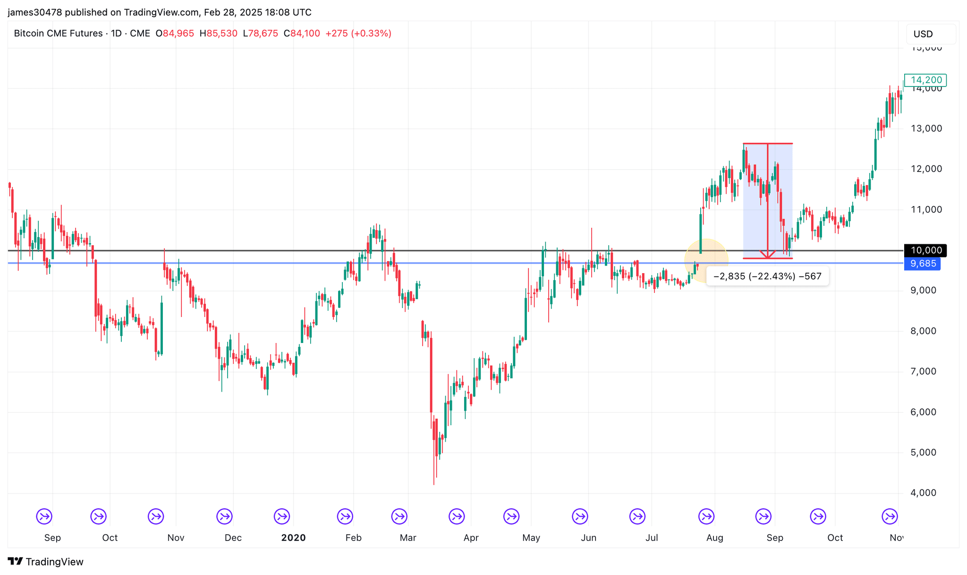The width and height of the screenshot is (967, 575).
Task: Click the contract rollover icon before Nov 2019
Action: 156,516
